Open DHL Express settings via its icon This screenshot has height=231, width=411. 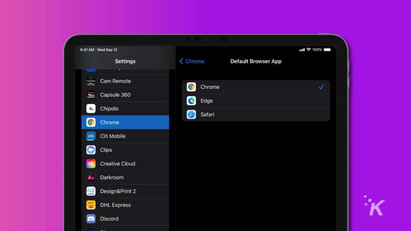point(91,205)
